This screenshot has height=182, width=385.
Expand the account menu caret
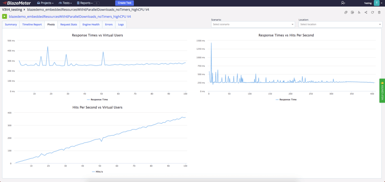coord(382,3)
